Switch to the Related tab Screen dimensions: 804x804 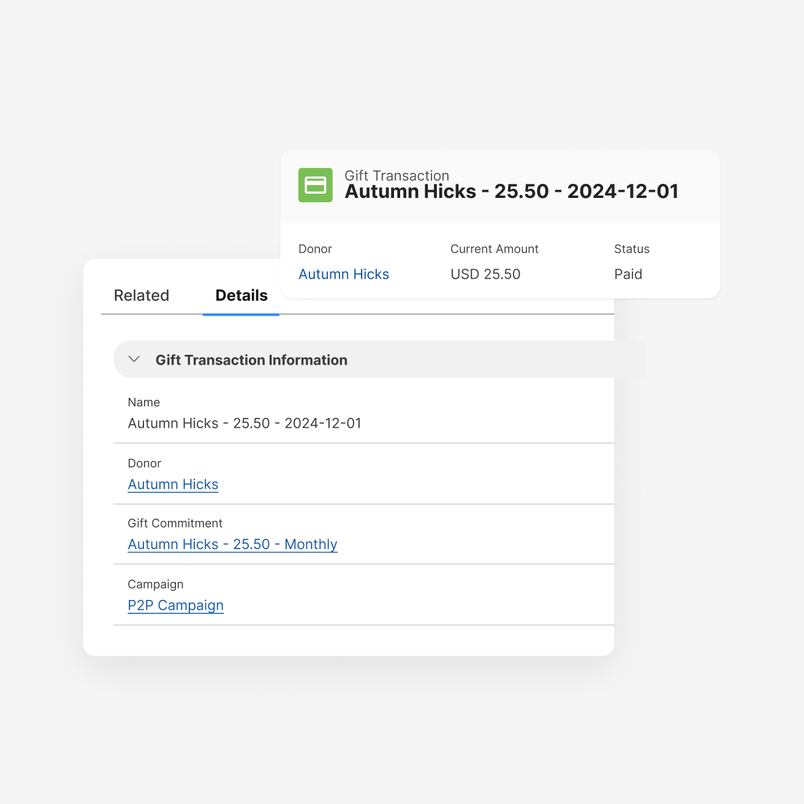pos(142,295)
